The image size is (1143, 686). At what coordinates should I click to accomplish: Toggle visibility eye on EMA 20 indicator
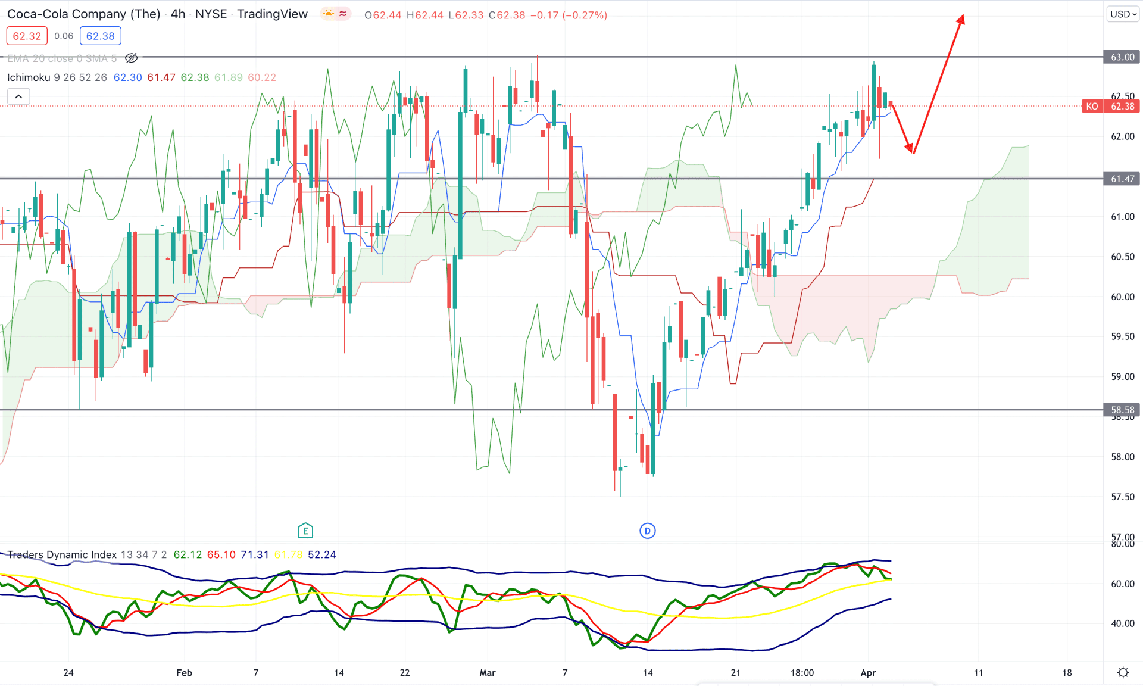pyautogui.click(x=132, y=58)
